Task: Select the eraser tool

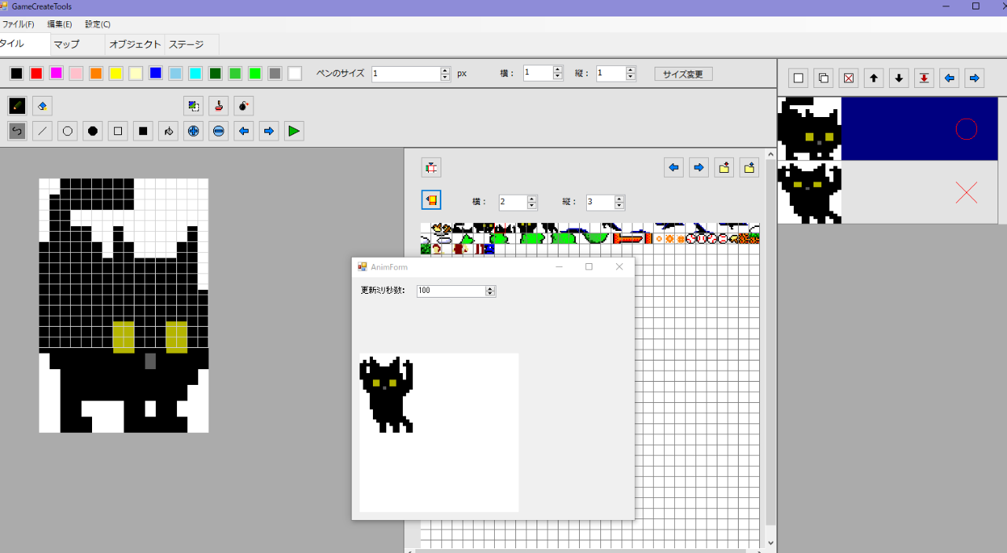Action: click(x=42, y=106)
